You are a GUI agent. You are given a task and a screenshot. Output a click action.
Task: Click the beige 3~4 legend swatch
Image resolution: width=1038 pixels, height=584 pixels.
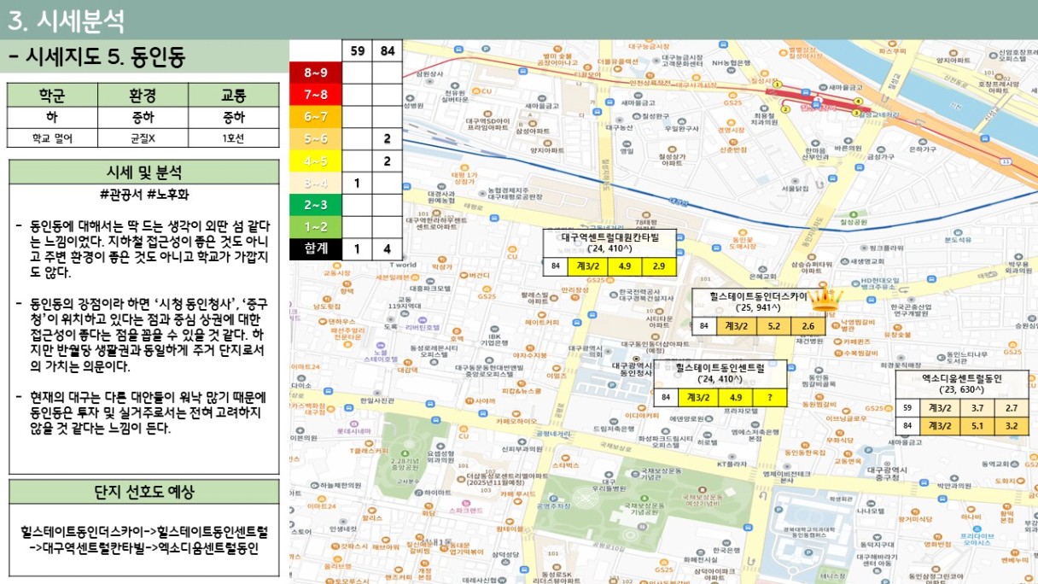pyautogui.click(x=316, y=183)
